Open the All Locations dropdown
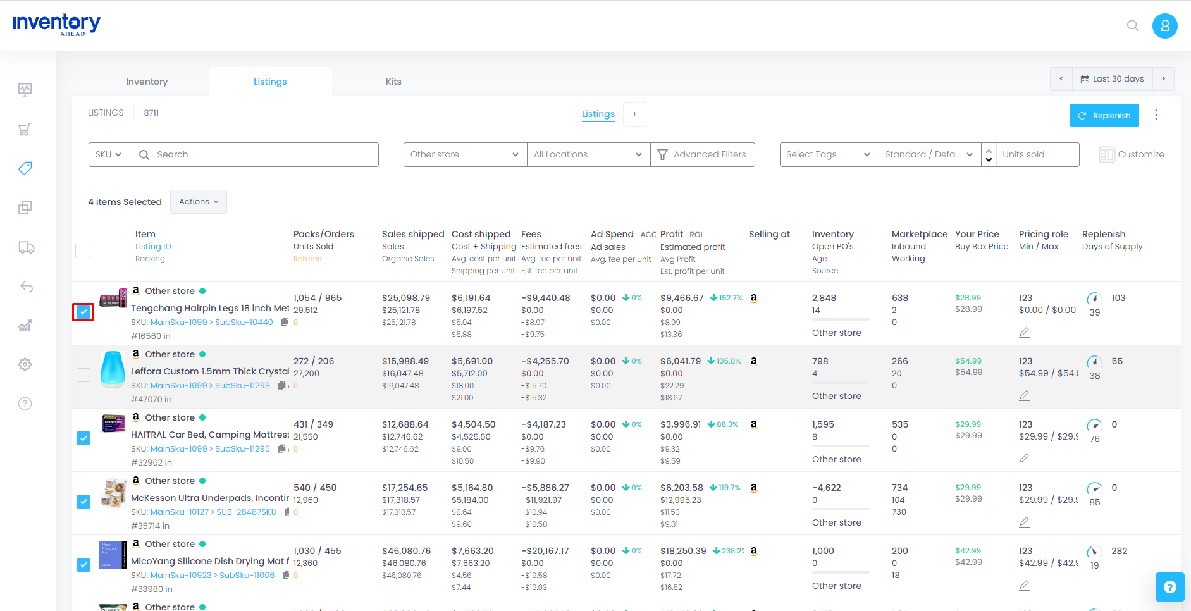The height and width of the screenshot is (611, 1191). [588, 154]
